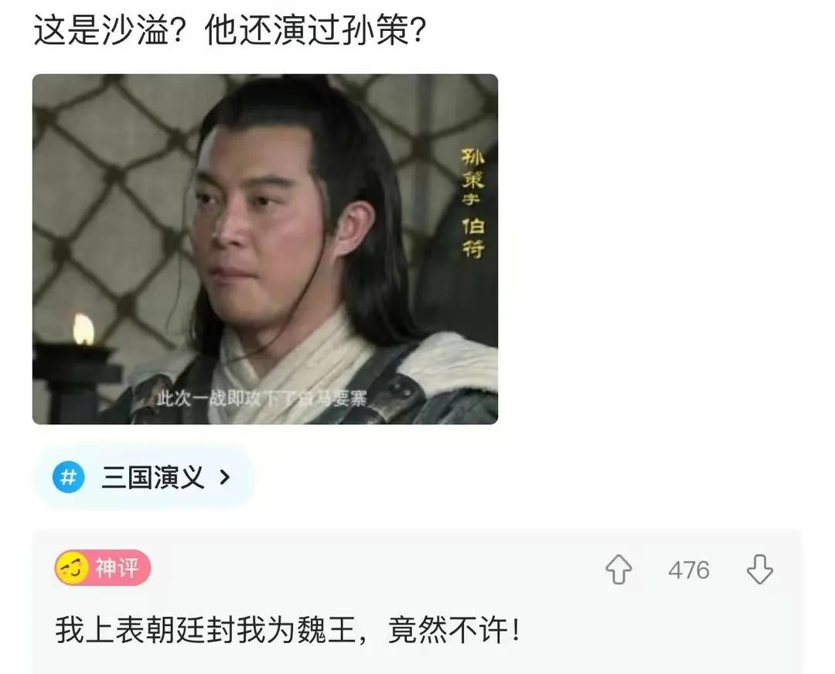The image size is (835, 674).
Task: Click the yellow 孙策字伯符 caption in the image
Action: click(472, 203)
